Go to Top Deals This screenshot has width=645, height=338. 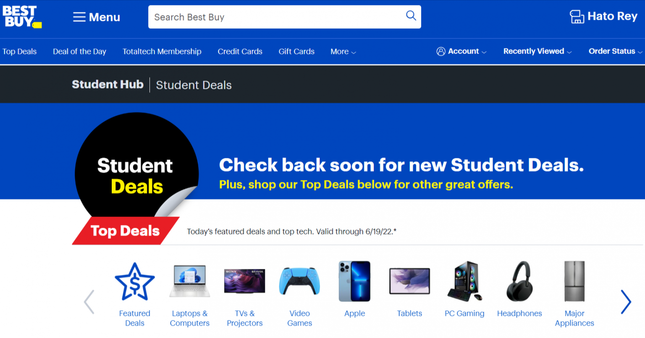tap(19, 51)
